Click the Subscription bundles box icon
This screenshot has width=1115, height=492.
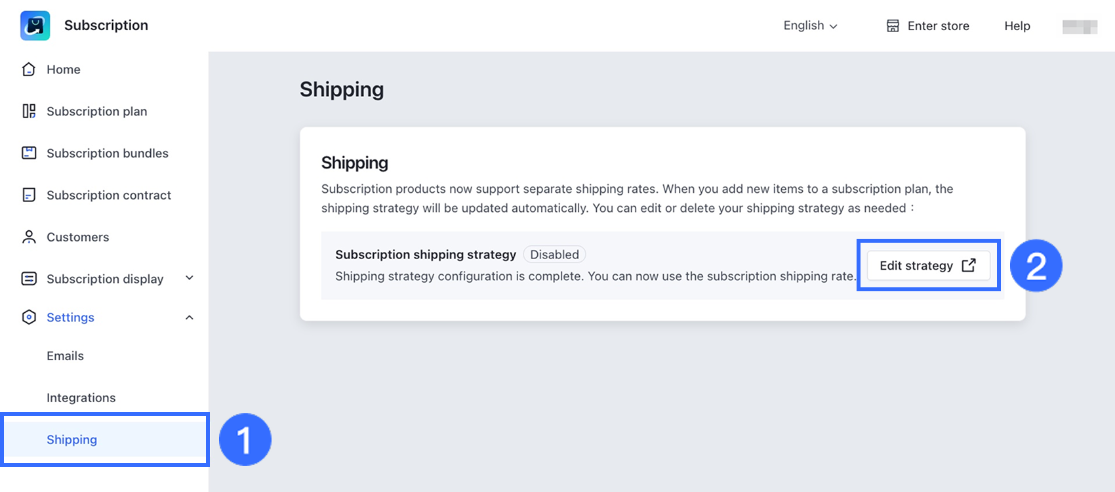click(x=29, y=153)
